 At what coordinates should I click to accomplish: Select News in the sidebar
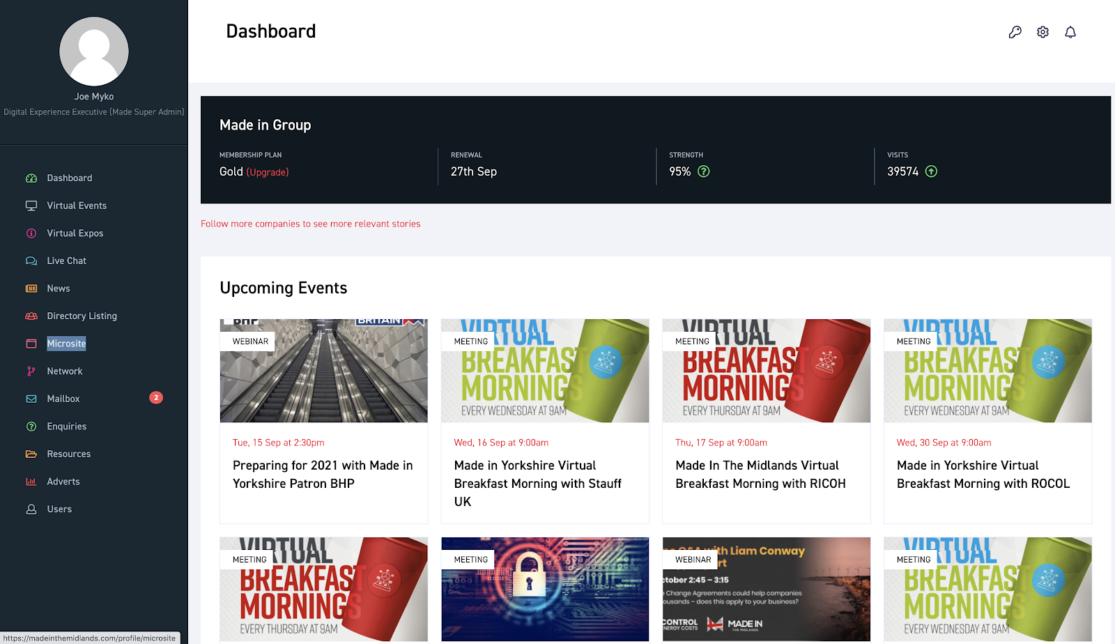pos(59,289)
